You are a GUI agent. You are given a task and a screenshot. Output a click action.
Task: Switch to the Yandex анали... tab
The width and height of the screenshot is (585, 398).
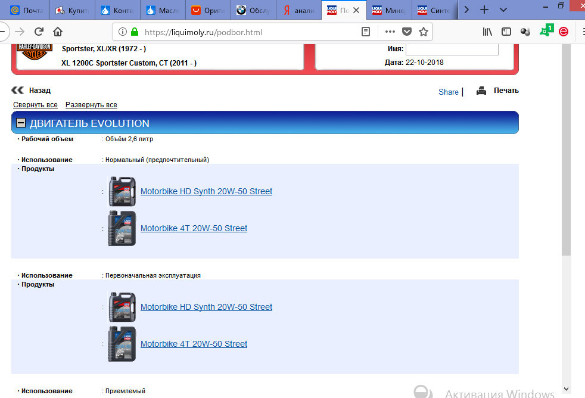pos(298,11)
